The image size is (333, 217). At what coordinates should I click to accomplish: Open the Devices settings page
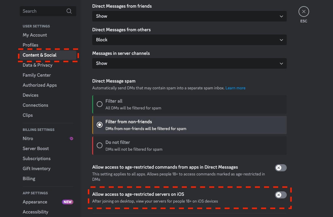tap(30, 95)
